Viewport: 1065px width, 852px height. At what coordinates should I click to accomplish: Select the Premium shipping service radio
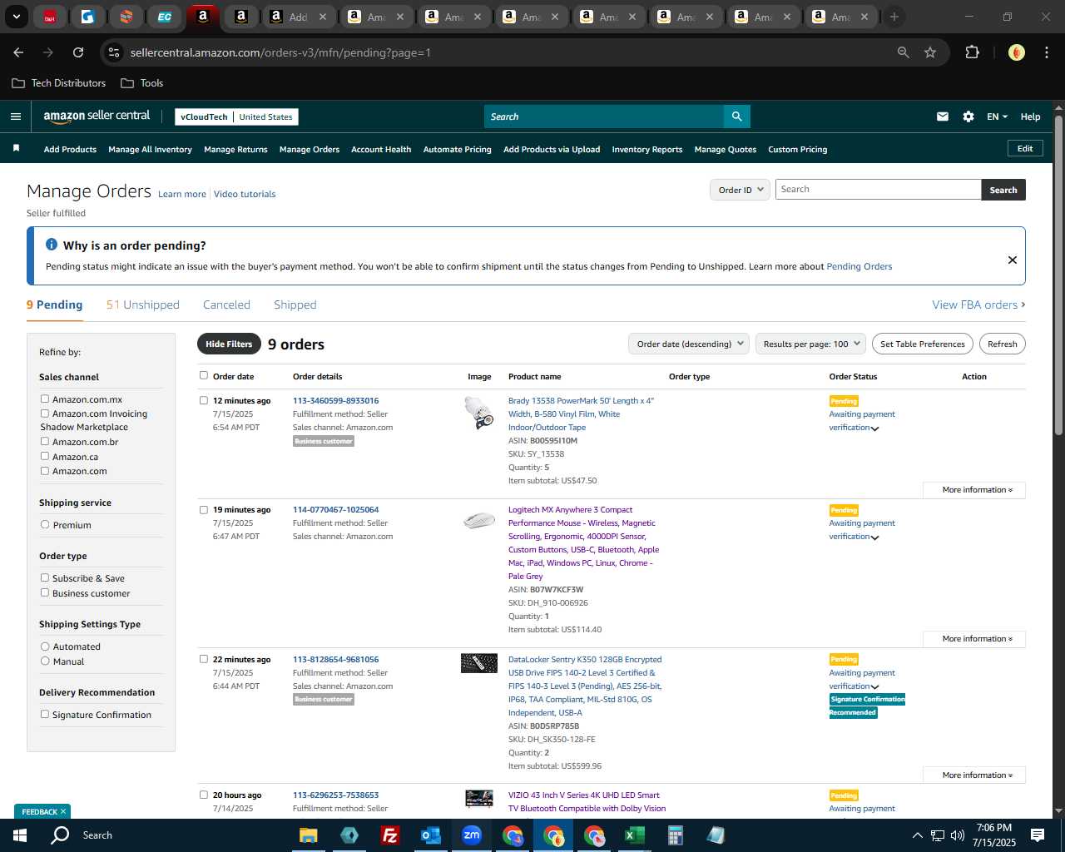coord(45,524)
